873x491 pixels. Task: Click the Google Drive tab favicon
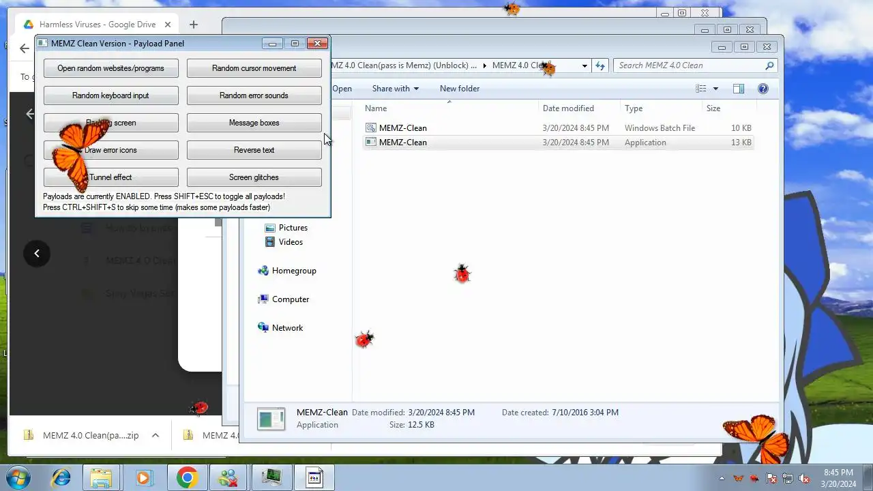(x=29, y=25)
